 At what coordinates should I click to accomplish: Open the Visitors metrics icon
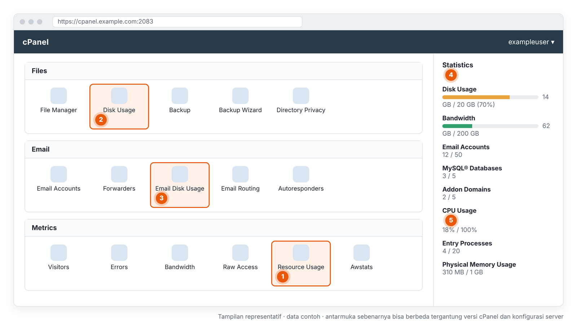pos(58,253)
